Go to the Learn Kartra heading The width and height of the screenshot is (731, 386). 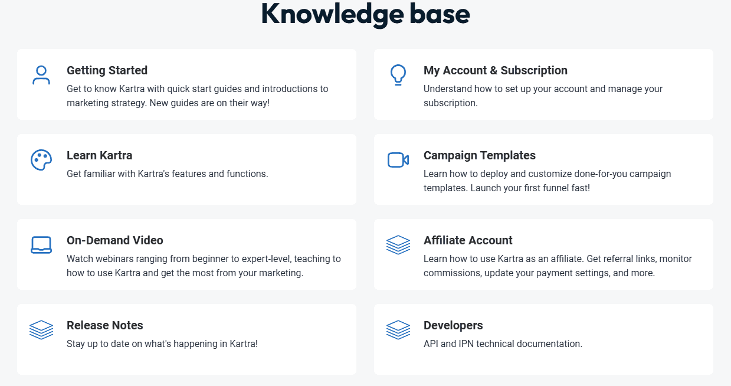pos(99,155)
